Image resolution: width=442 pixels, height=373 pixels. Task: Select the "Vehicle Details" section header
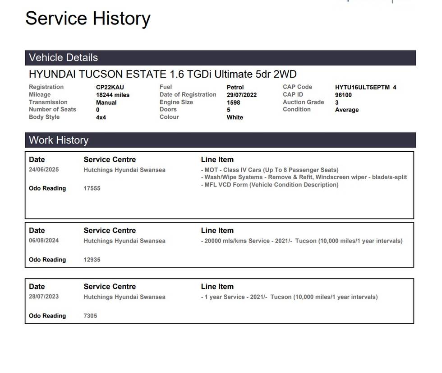(x=221, y=58)
